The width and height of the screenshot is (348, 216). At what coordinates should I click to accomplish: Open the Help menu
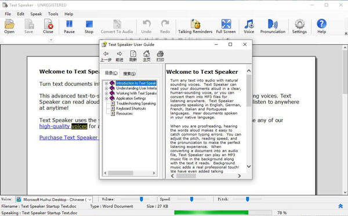pyautogui.click(x=69, y=14)
